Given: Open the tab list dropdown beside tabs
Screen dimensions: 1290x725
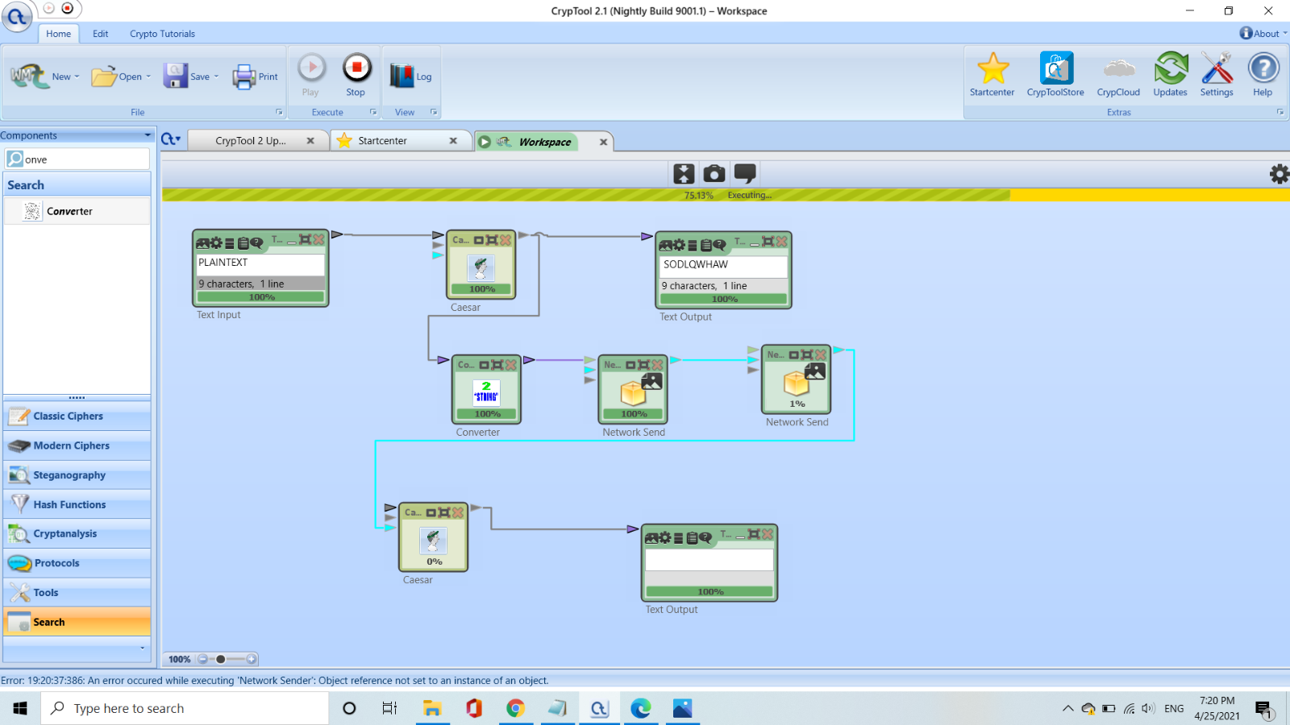Looking at the screenshot, I should [x=171, y=139].
